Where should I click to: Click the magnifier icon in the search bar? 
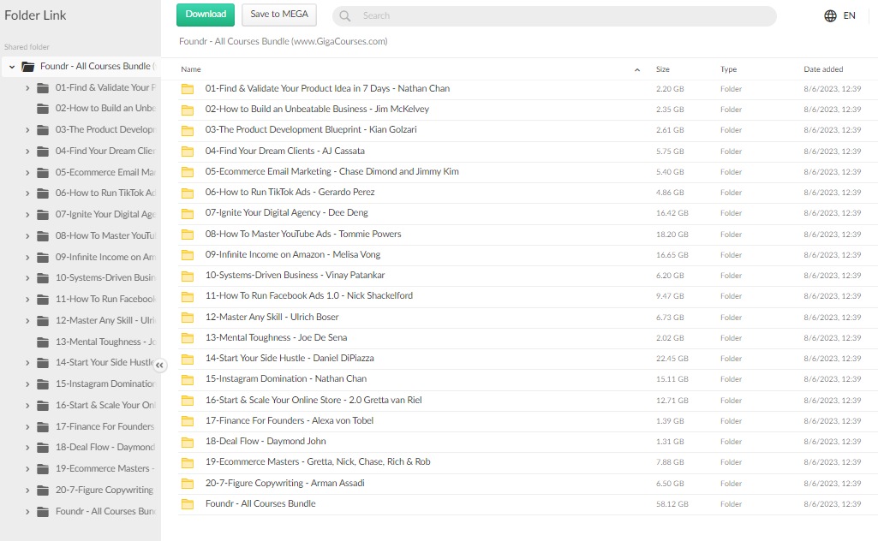pyautogui.click(x=344, y=15)
